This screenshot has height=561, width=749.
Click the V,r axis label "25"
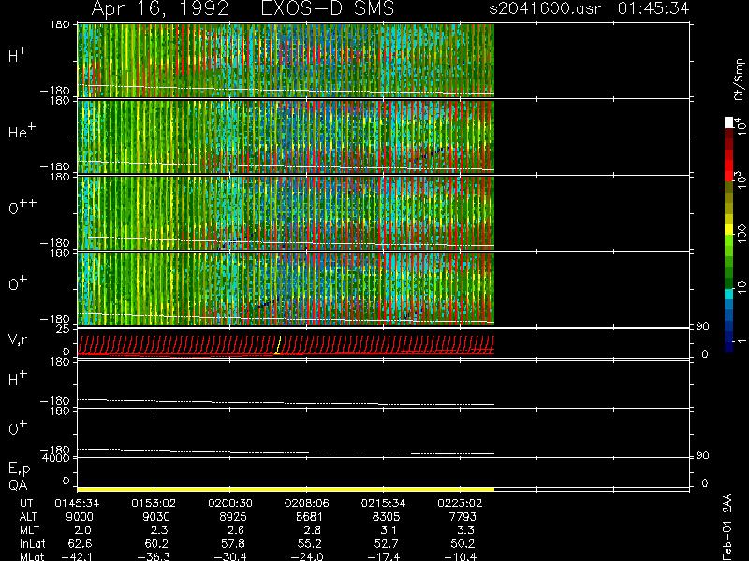click(63, 329)
